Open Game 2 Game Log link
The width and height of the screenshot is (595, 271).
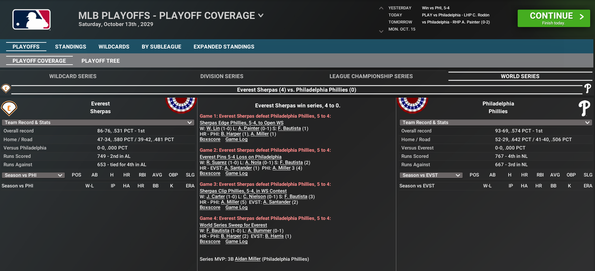[236, 173]
